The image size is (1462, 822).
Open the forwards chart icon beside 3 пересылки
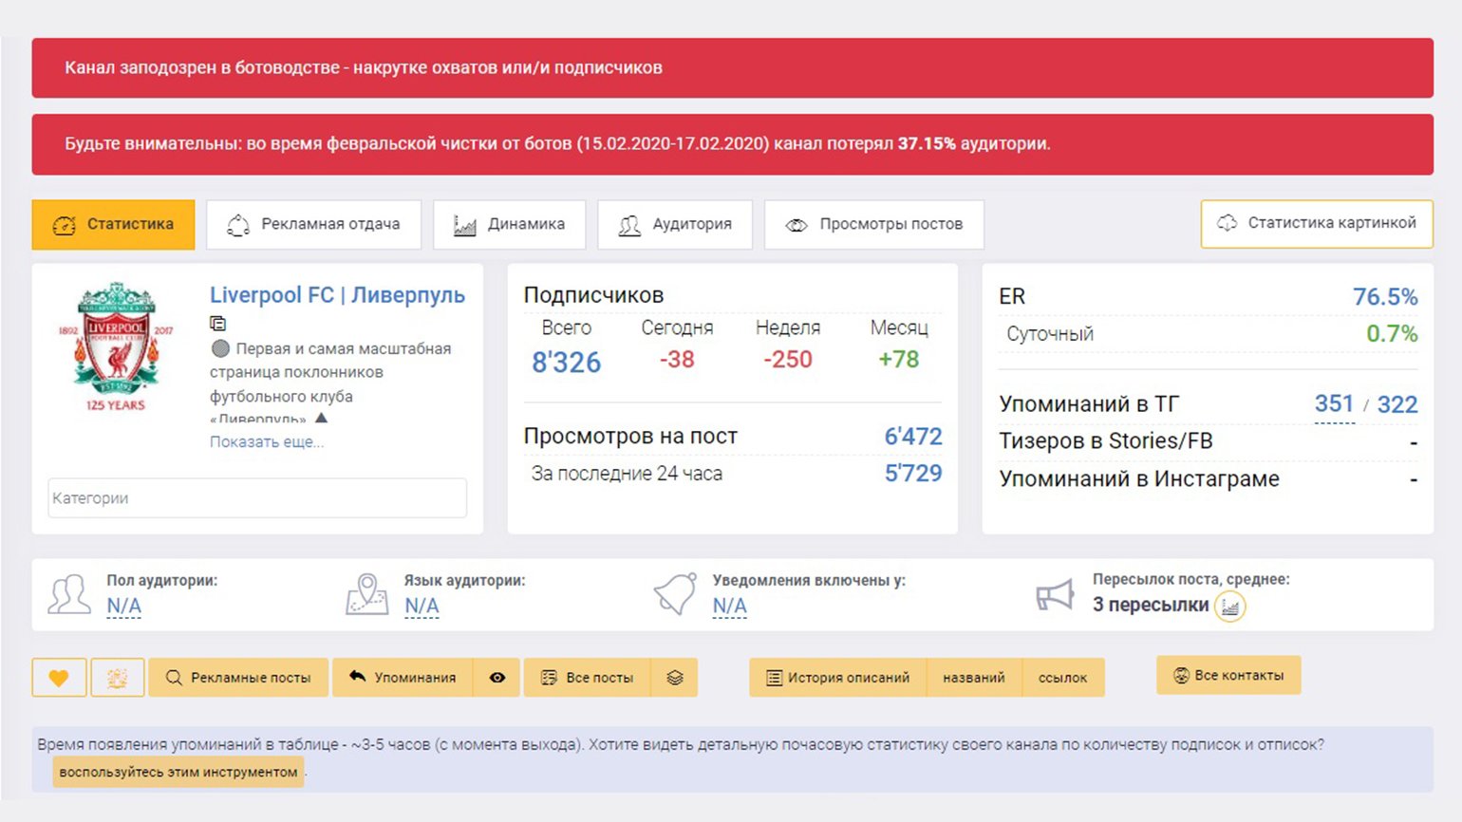[1230, 606]
